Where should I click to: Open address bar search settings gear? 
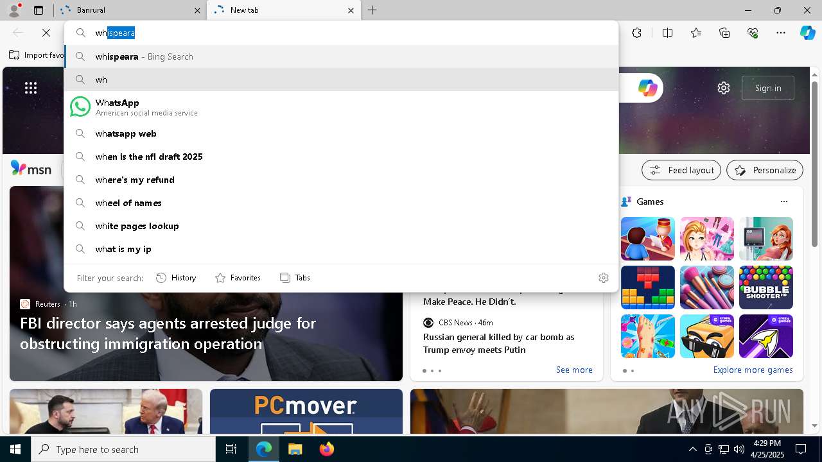click(x=604, y=278)
